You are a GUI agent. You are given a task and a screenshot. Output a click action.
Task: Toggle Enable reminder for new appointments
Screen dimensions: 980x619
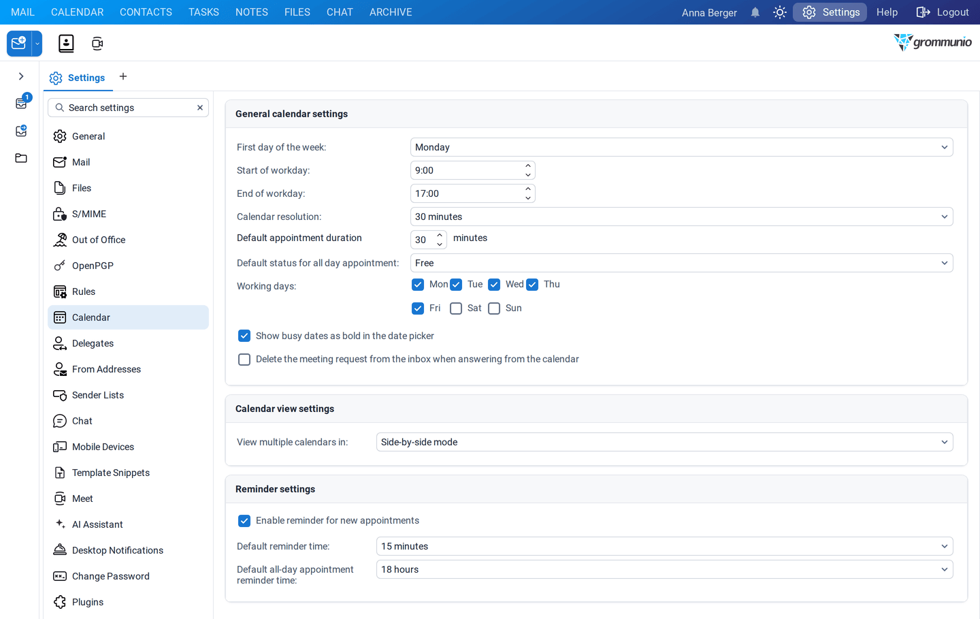(244, 521)
